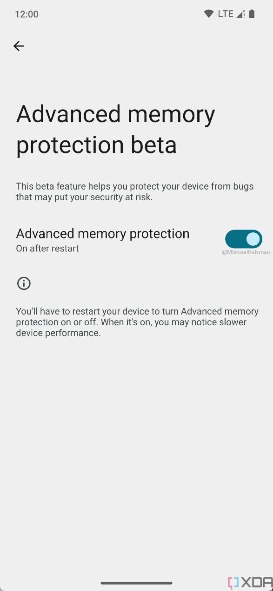
Task: Tap the back arrow icon
Action: tap(18, 46)
